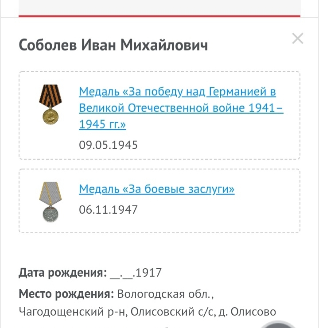
Task: Click the birth year value 1917
Action: pyautogui.click(x=148, y=273)
